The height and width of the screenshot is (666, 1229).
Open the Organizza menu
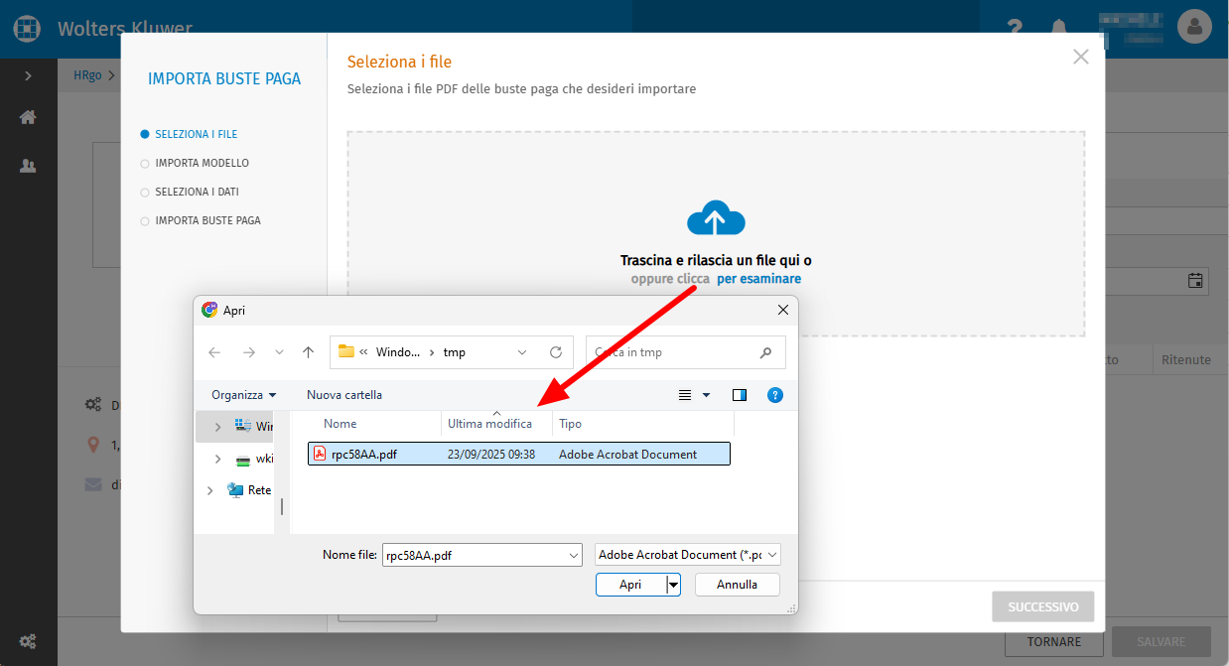click(244, 395)
